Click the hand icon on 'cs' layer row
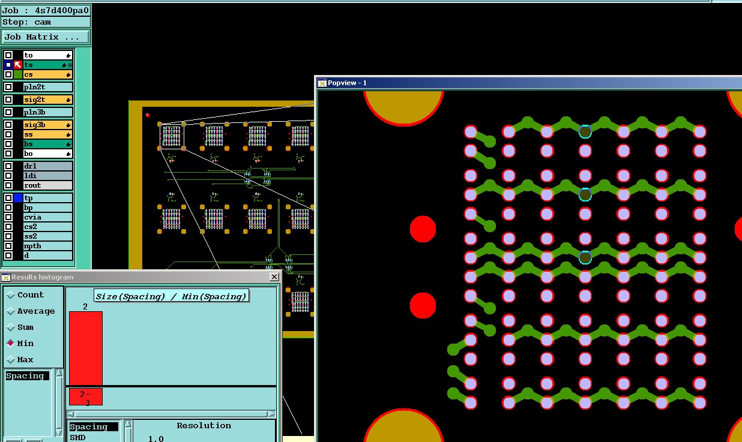 68,74
